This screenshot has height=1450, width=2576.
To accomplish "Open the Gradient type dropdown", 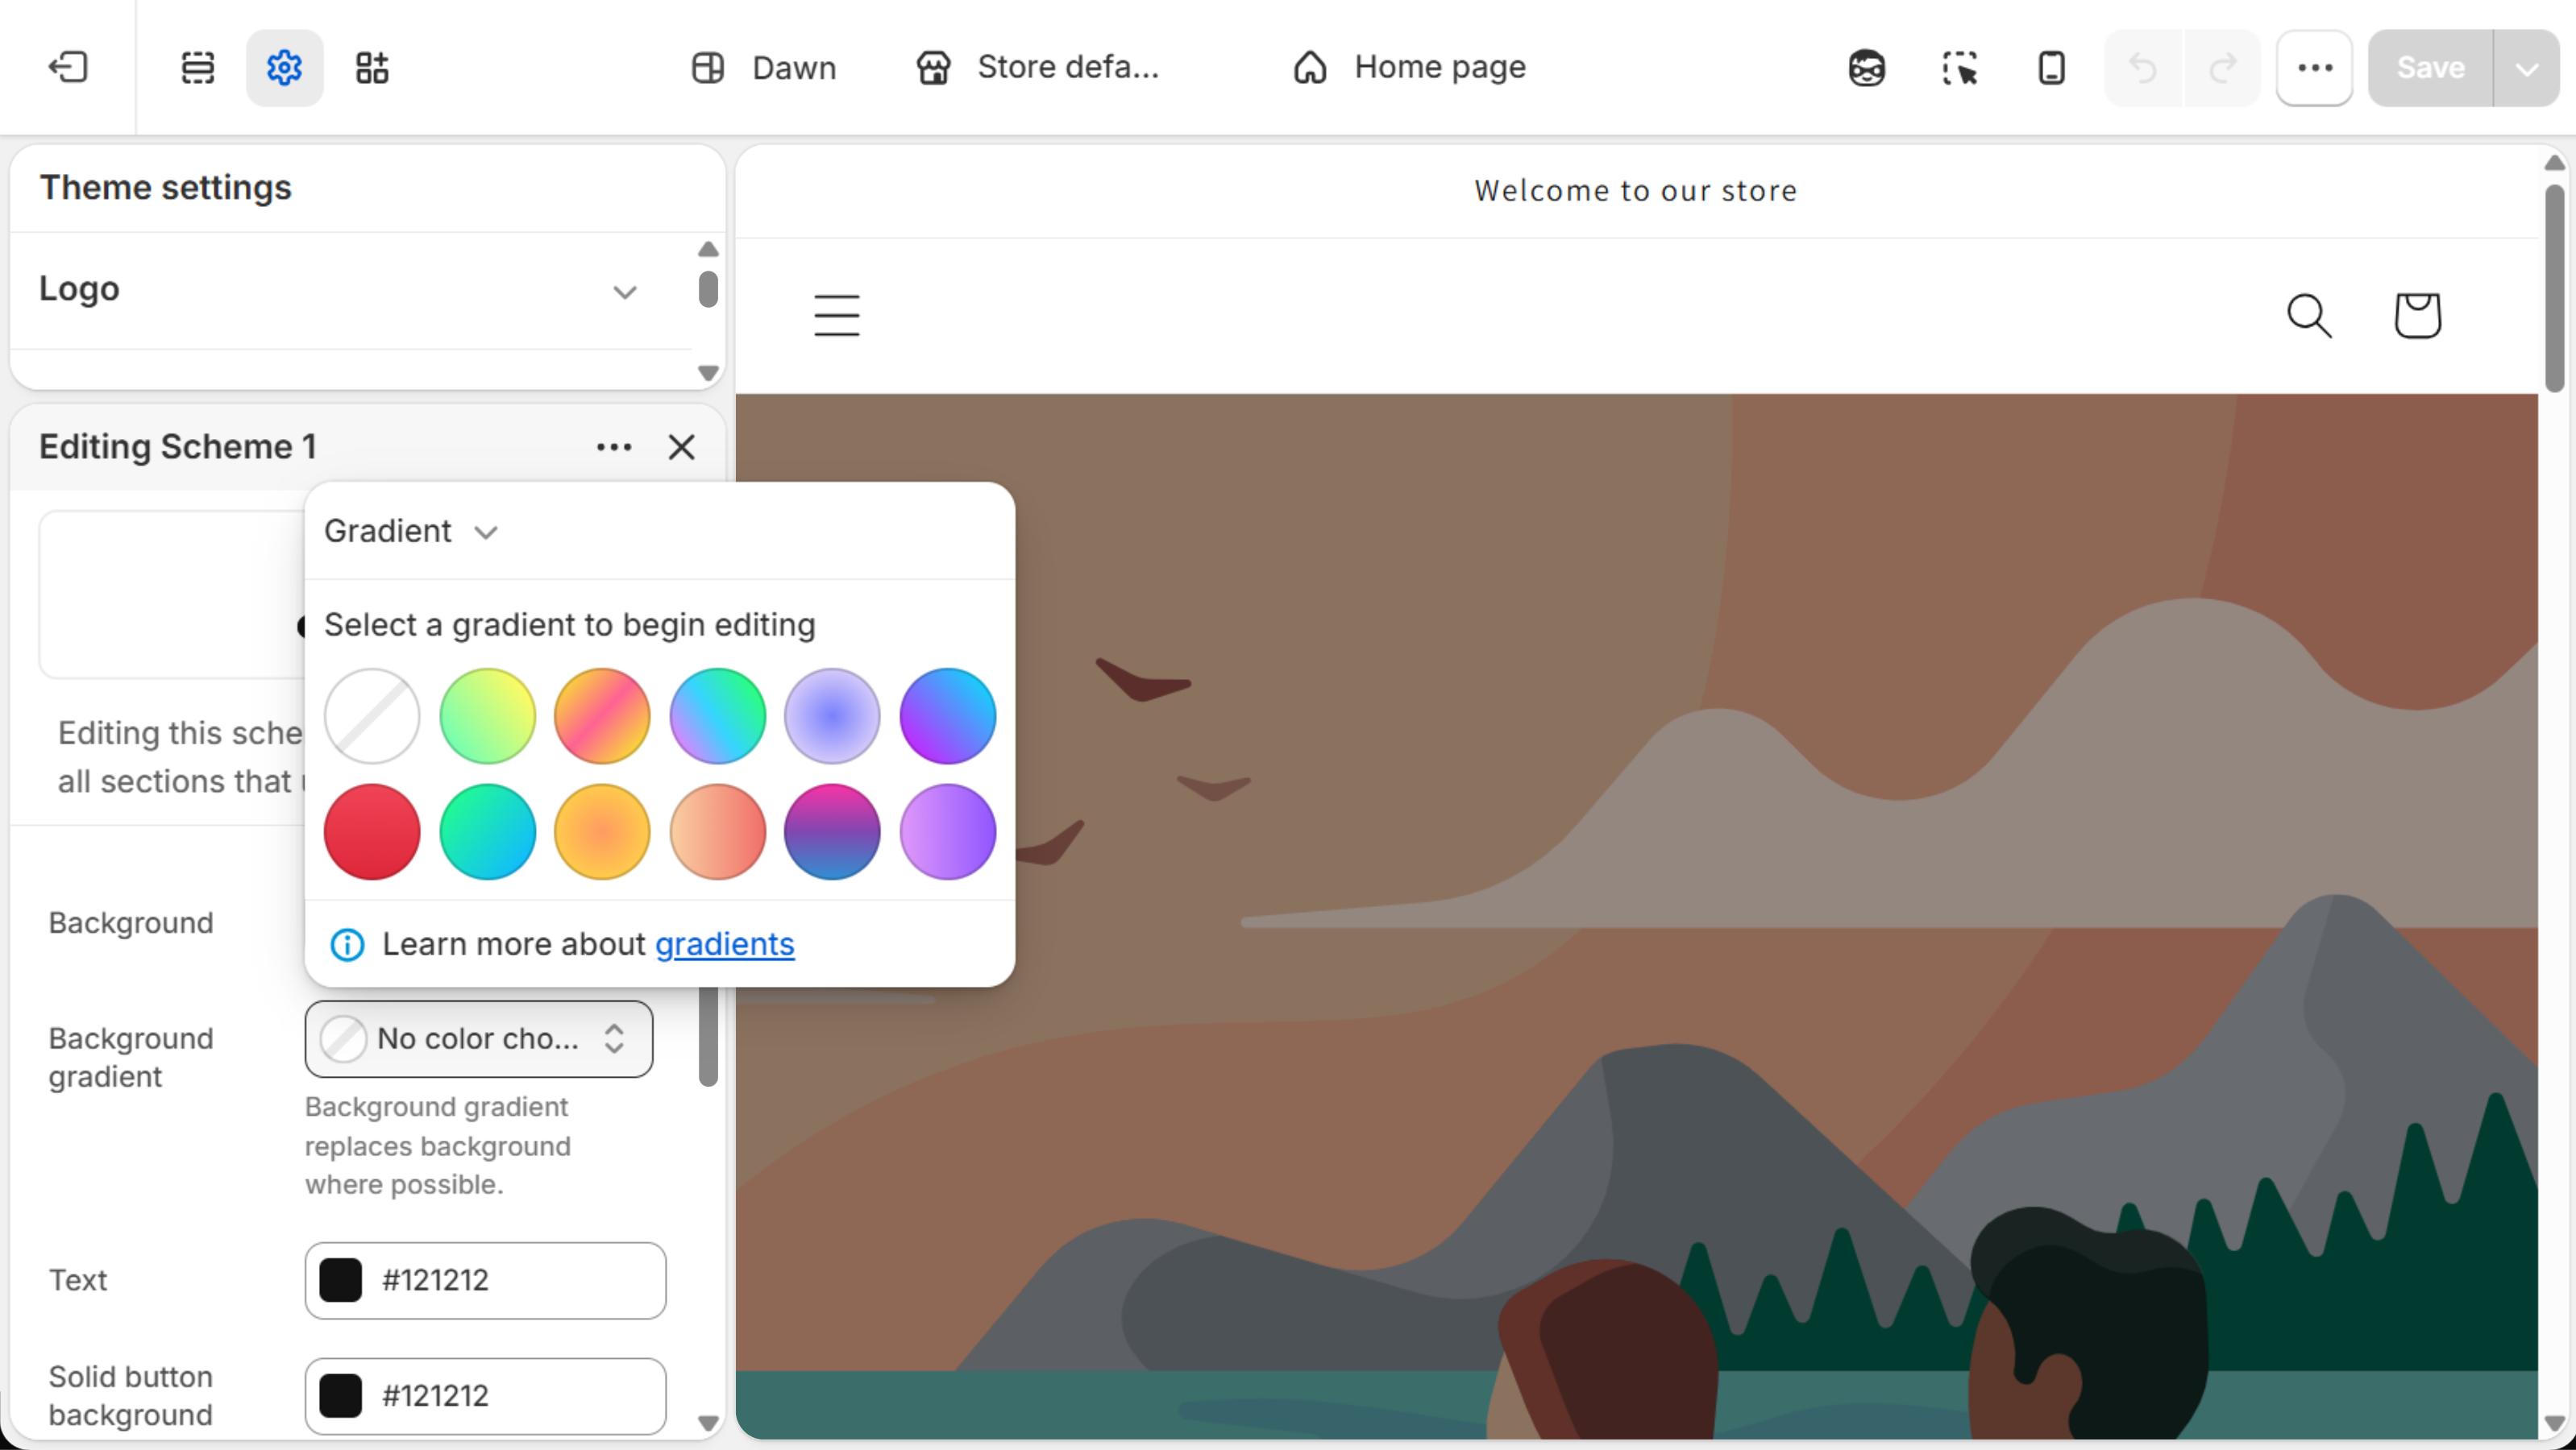I will tap(410, 531).
